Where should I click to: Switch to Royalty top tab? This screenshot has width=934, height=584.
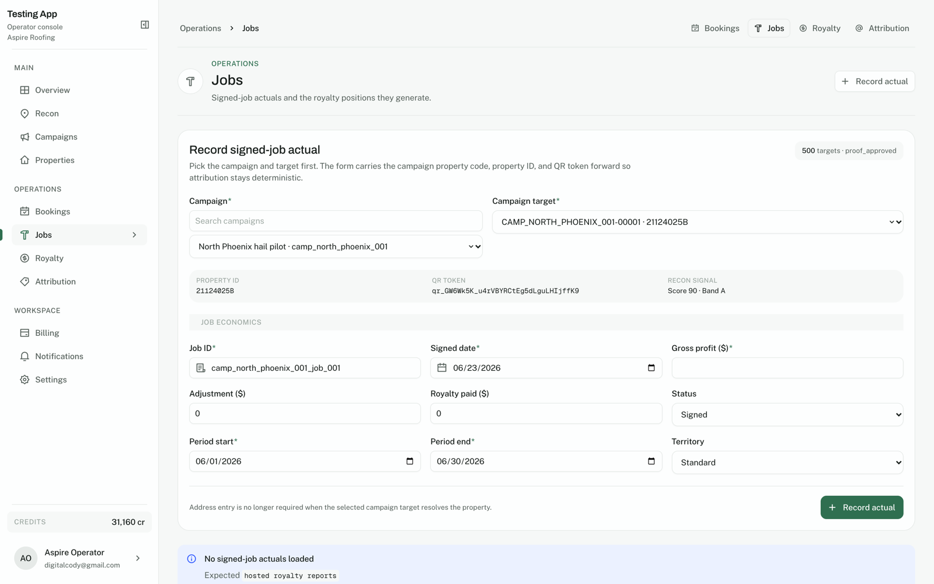click(x=820, y=28)
